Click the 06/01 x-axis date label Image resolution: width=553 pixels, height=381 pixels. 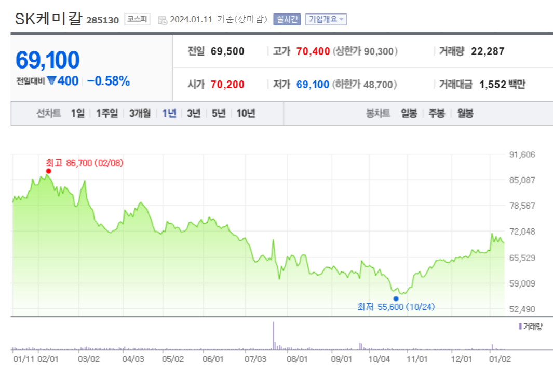(213, 359)
